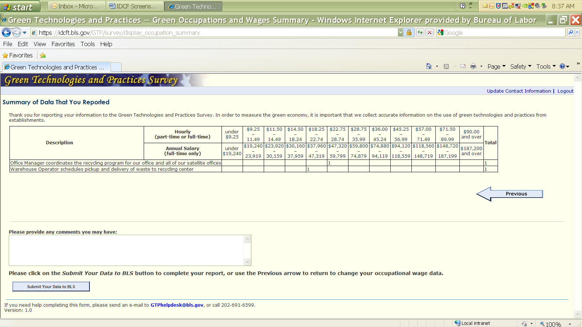
Task: Expand the Safety dropdown menu
Action: click(x=521, y=66)
